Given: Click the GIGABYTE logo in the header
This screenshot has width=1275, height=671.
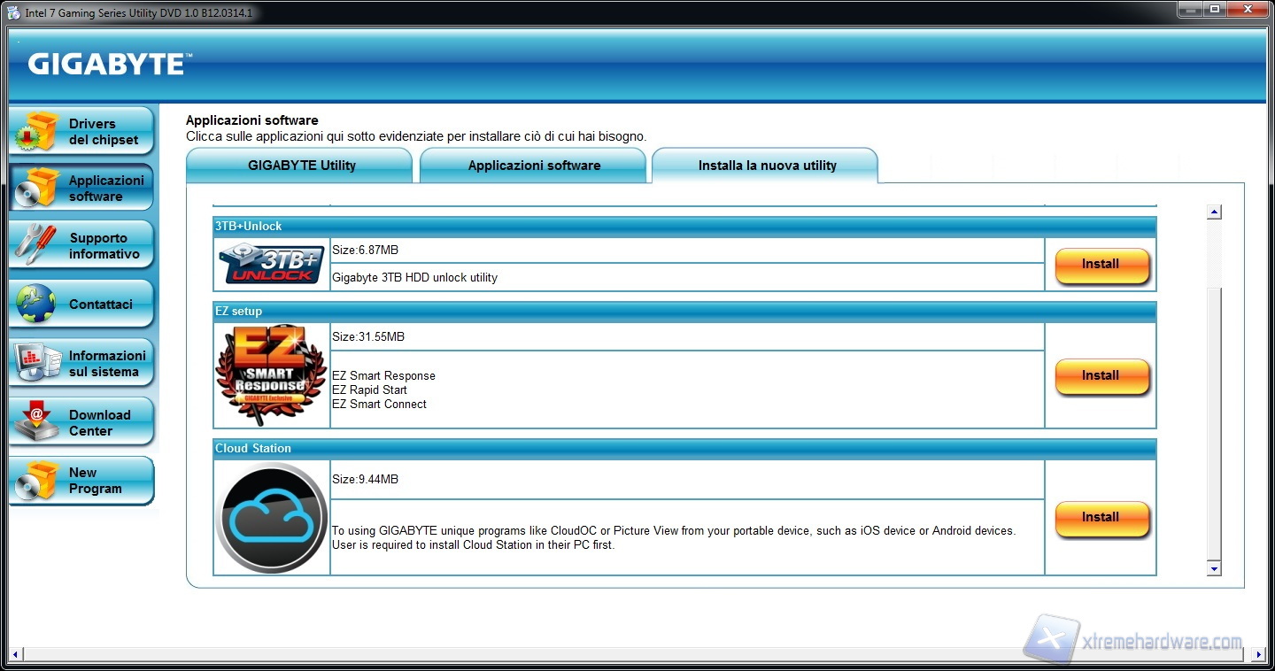Looking at the screenshot, I should point(106,65).
